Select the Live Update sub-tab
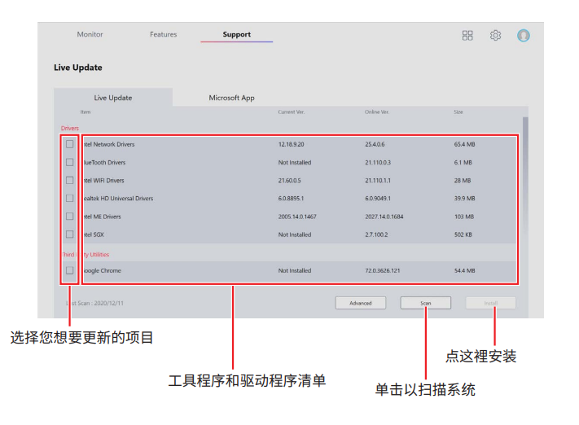The image size is (579, 425). point(113,98)
